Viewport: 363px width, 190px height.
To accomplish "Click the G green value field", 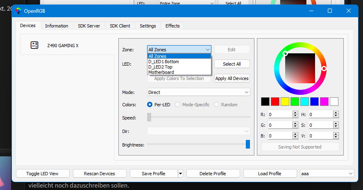I will (280, 125).
